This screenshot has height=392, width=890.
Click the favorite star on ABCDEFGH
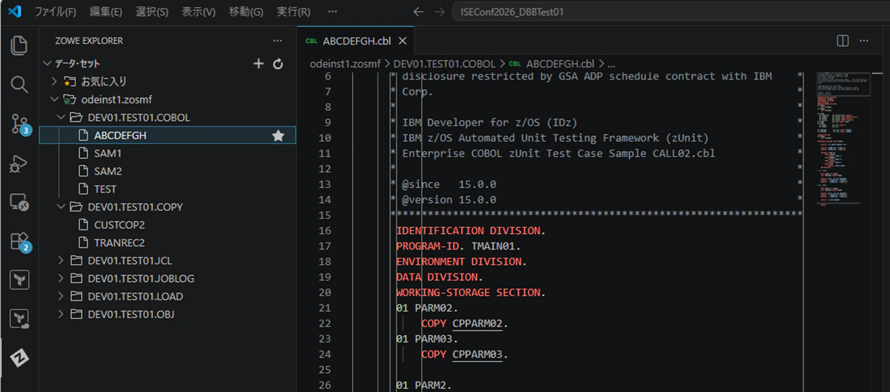[278, 135]
